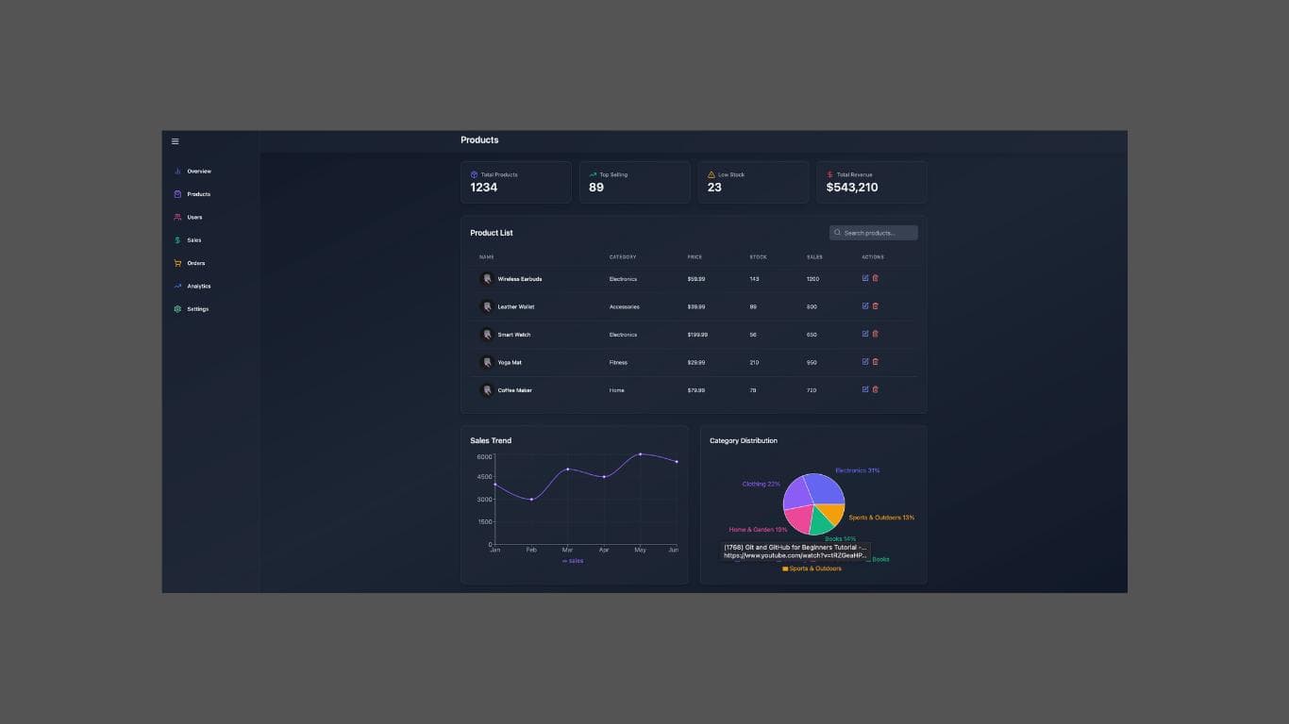Collapse the sidebar with the hamburger button

pos(175,140)
